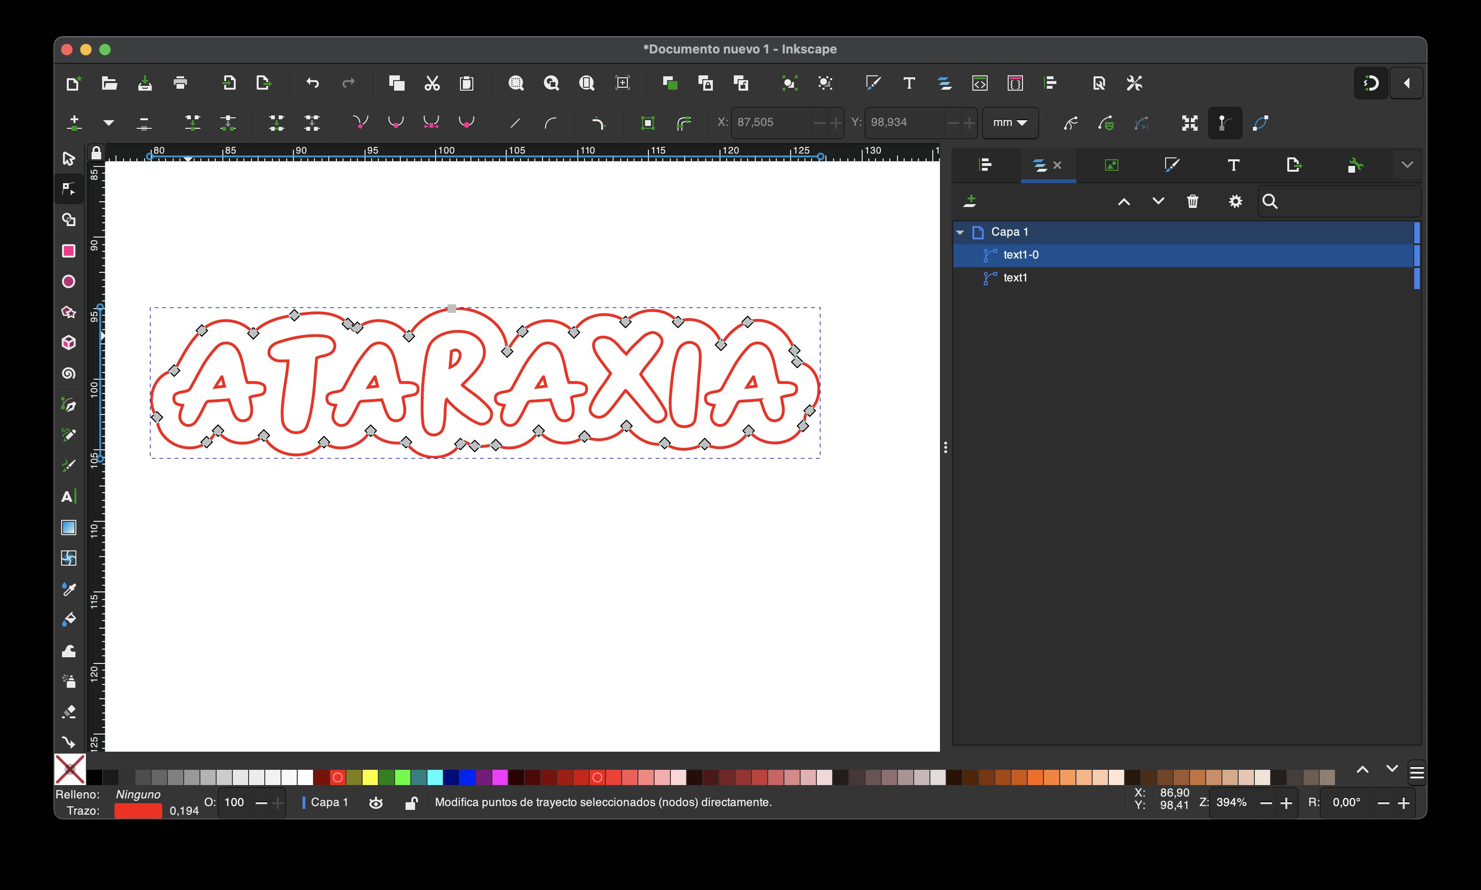Close the Layers and Objects tab

1057,165
